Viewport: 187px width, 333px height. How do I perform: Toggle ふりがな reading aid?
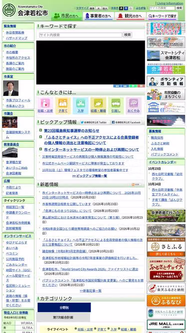point(141,8)
